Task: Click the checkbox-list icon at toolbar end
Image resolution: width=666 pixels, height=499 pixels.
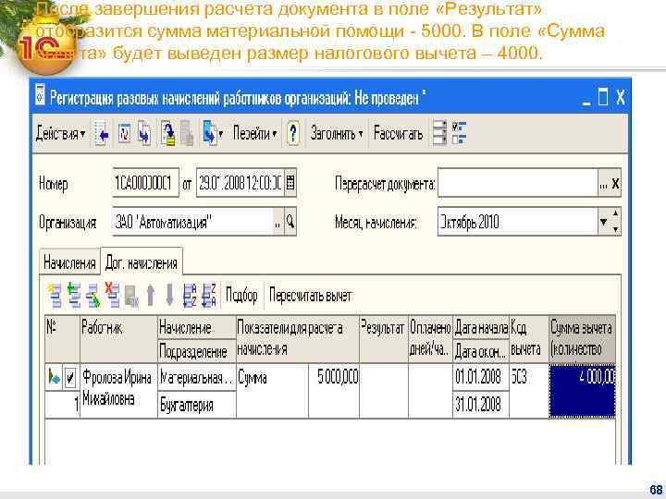Action: point(459,133)
